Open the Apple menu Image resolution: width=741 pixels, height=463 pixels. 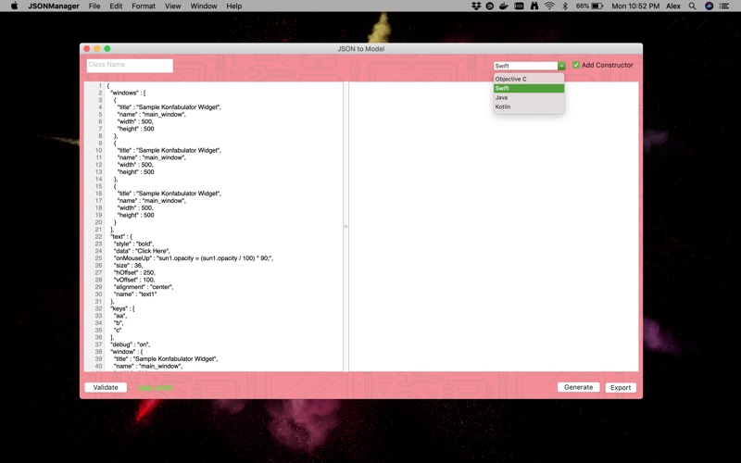point(14,6)
